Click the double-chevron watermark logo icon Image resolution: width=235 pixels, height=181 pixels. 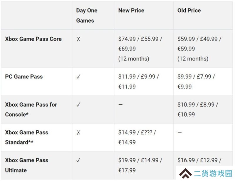pyautogui.click(x=185, y=173)
